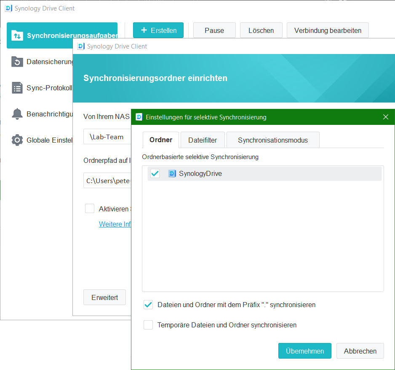Switch to the Dateifilter tab

coord(203,140)
